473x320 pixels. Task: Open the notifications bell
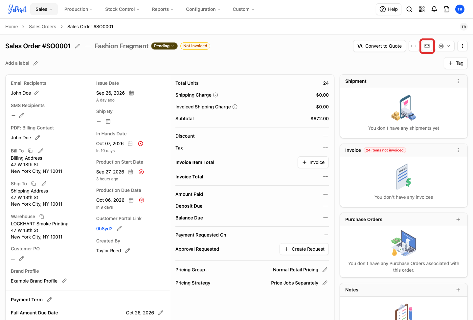click(434, 9)
